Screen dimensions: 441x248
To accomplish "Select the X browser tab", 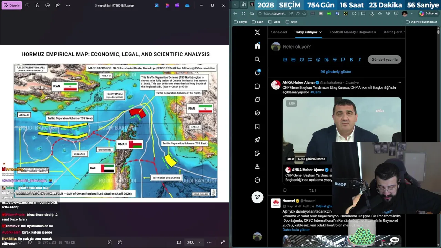I will (252, 4).
